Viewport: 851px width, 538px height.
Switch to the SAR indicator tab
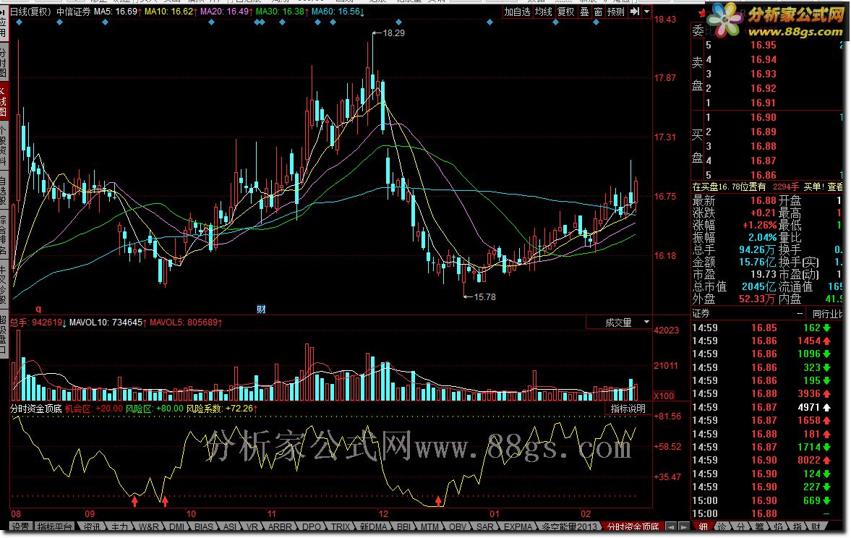(x=485, y=527)
